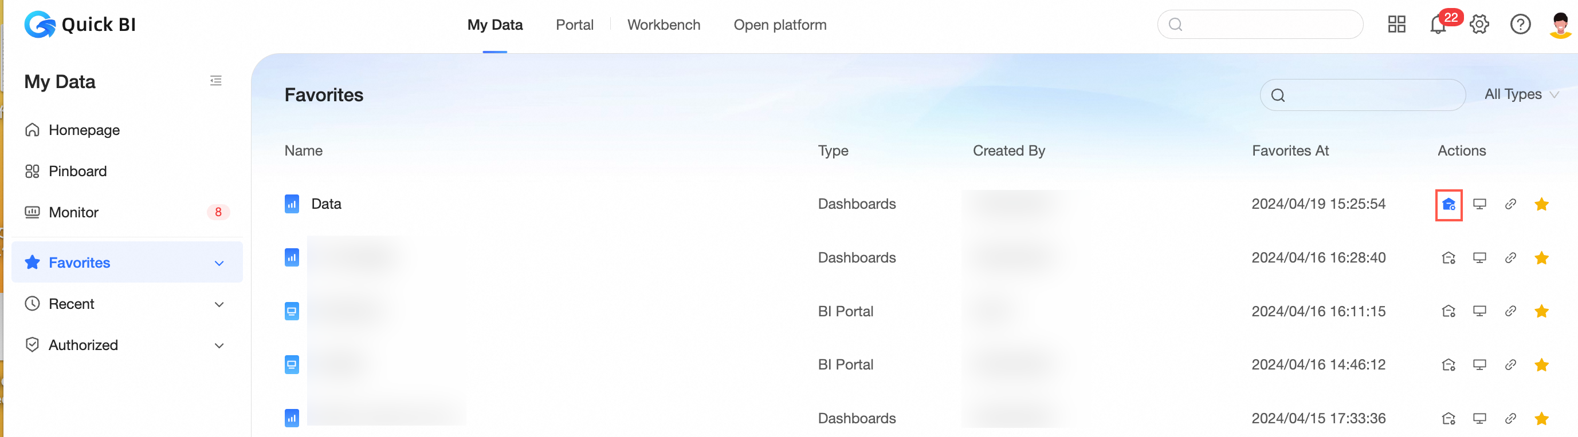Viewport: 1578px width, 437px height.
Task: Homepage-settings icon for 2024/04/16 14:46:12 row
Action: tap(1449, 365)
